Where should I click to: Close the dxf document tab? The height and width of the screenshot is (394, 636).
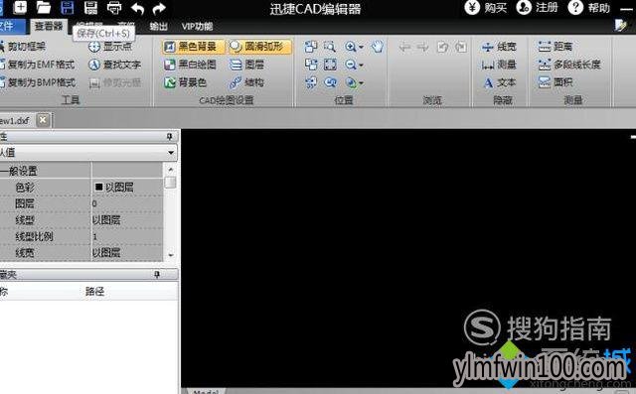[x=43, y=120]
